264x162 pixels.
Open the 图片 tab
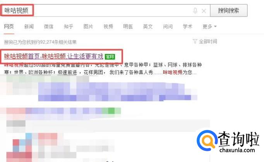point(88,27)
